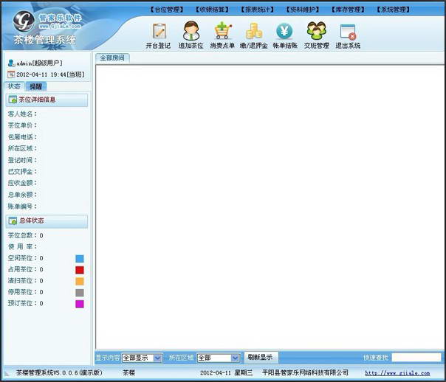
Task: Click the 2012-04-11 星期三 status text
Action: point(227,372)
